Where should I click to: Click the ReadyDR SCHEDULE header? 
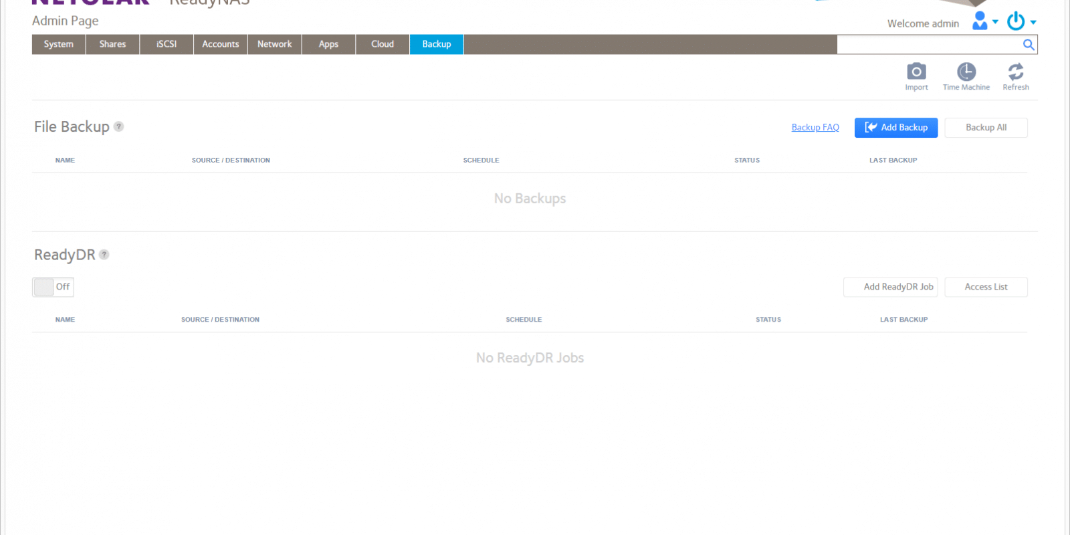coord(524,320)
